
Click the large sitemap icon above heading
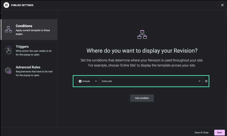point(142,34)
